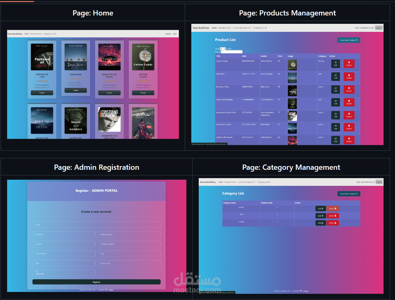This screenshot has height=300, width=395.
Task: Open the Select Role dropdown
Action: coord(64,273)
